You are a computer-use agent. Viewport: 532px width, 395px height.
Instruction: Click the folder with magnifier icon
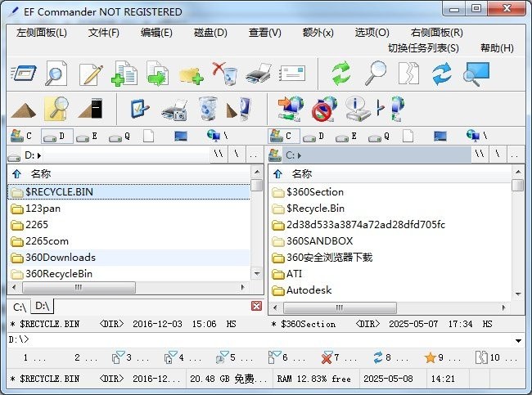coord(56,109)
